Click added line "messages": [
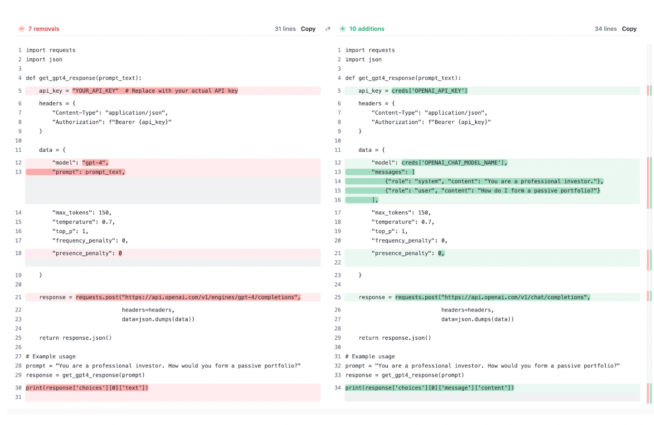This screenshot has height=425, width=654. [x=492, y=172]
